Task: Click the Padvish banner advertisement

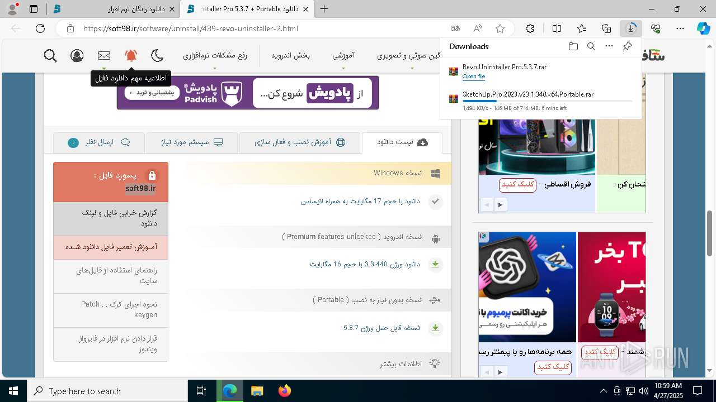Action: (248, 93)
